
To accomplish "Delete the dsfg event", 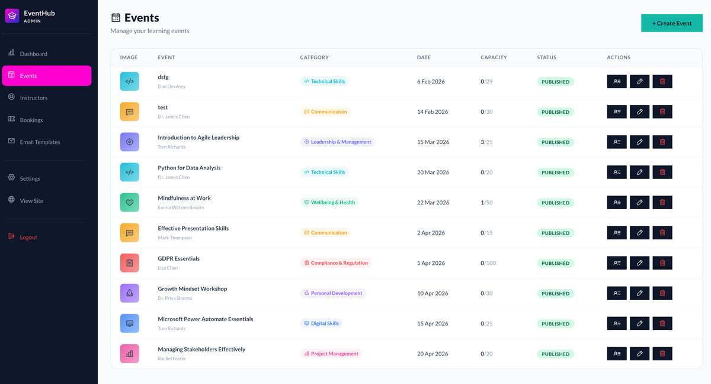I will pos(662,81).
